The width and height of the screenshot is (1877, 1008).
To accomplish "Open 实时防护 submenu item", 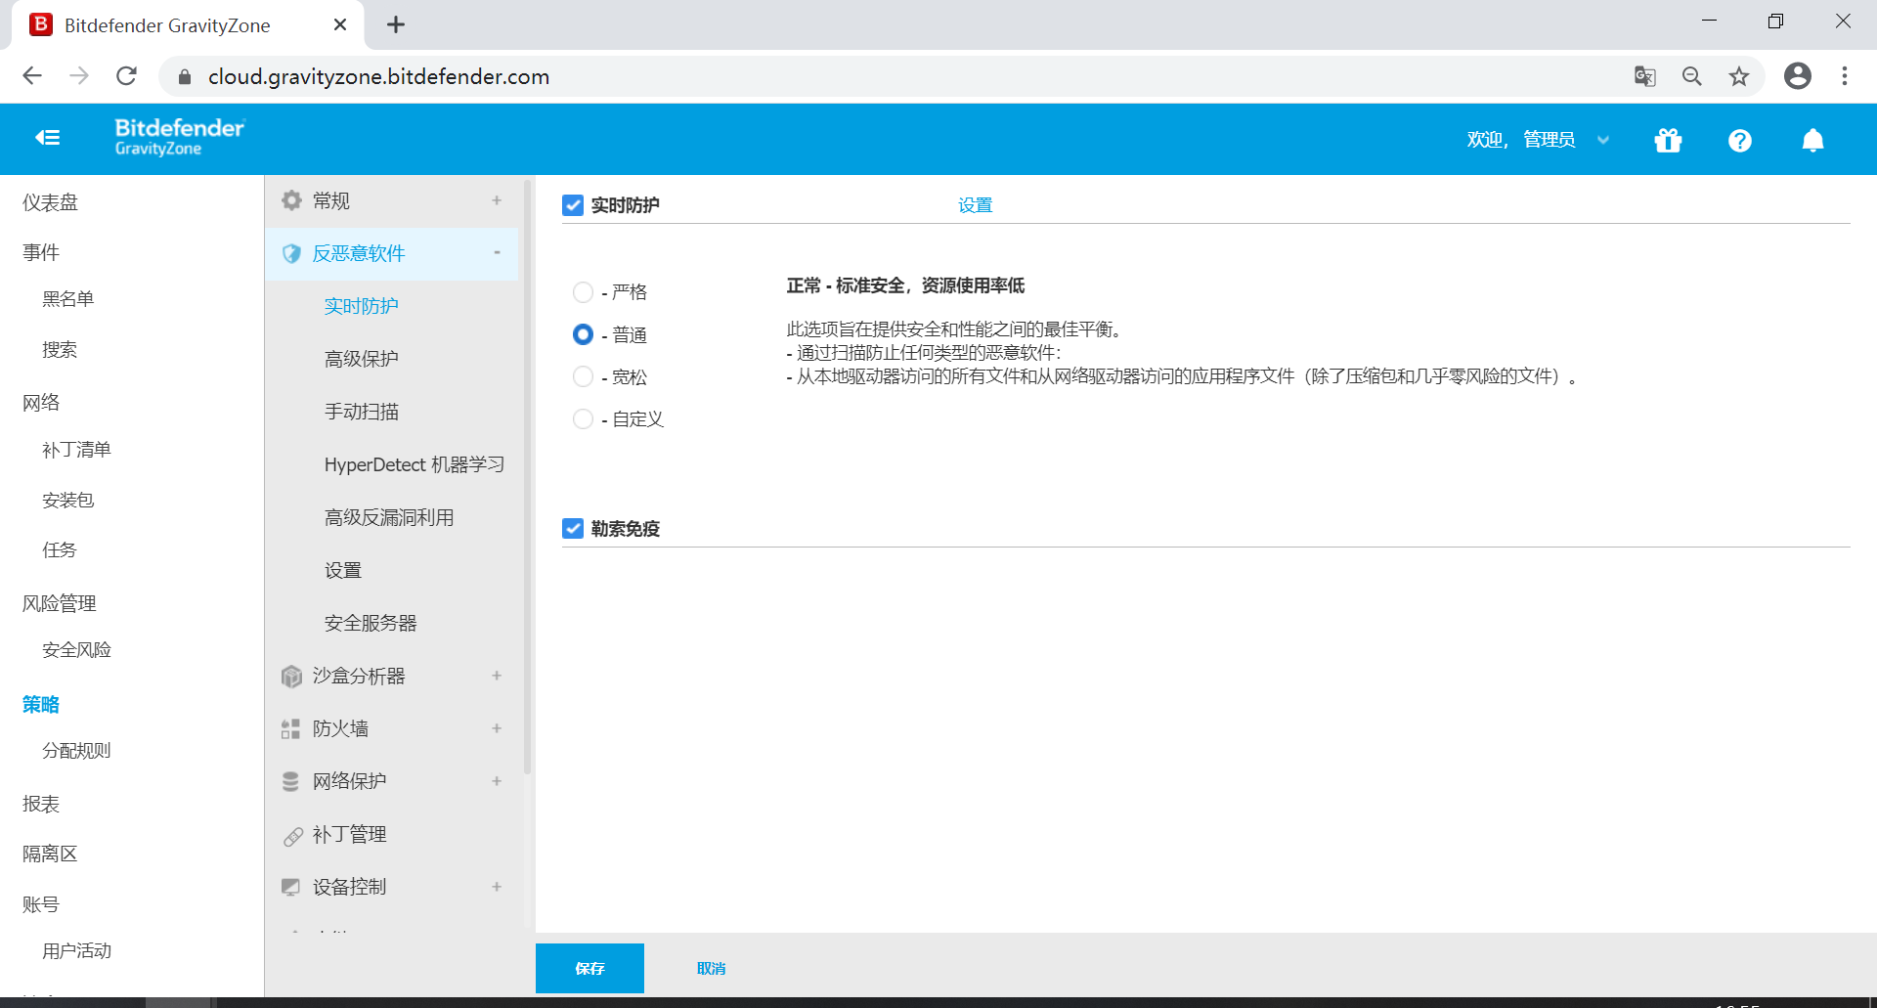I will tap(361, 306).
